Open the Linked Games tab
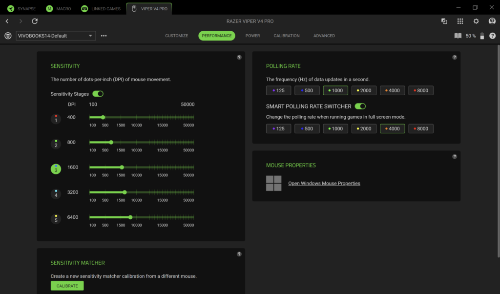This screenshot has height=294, width=500. click(x=101, y=9)
